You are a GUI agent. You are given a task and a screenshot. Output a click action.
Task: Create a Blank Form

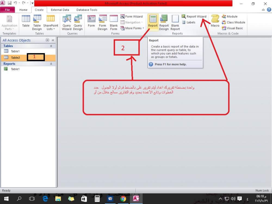tap(114, 23)
